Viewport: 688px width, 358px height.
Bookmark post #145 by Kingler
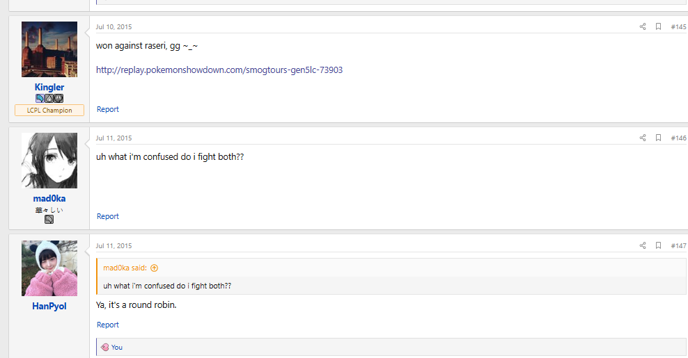coord(658,27)
